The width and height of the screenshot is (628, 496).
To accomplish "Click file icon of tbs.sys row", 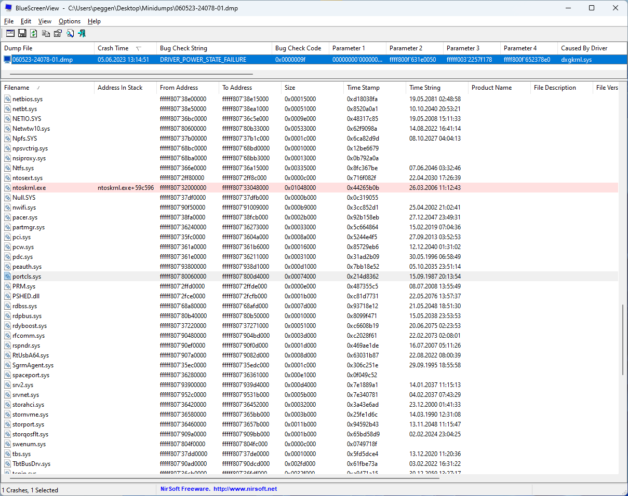I will click(8, 454).
